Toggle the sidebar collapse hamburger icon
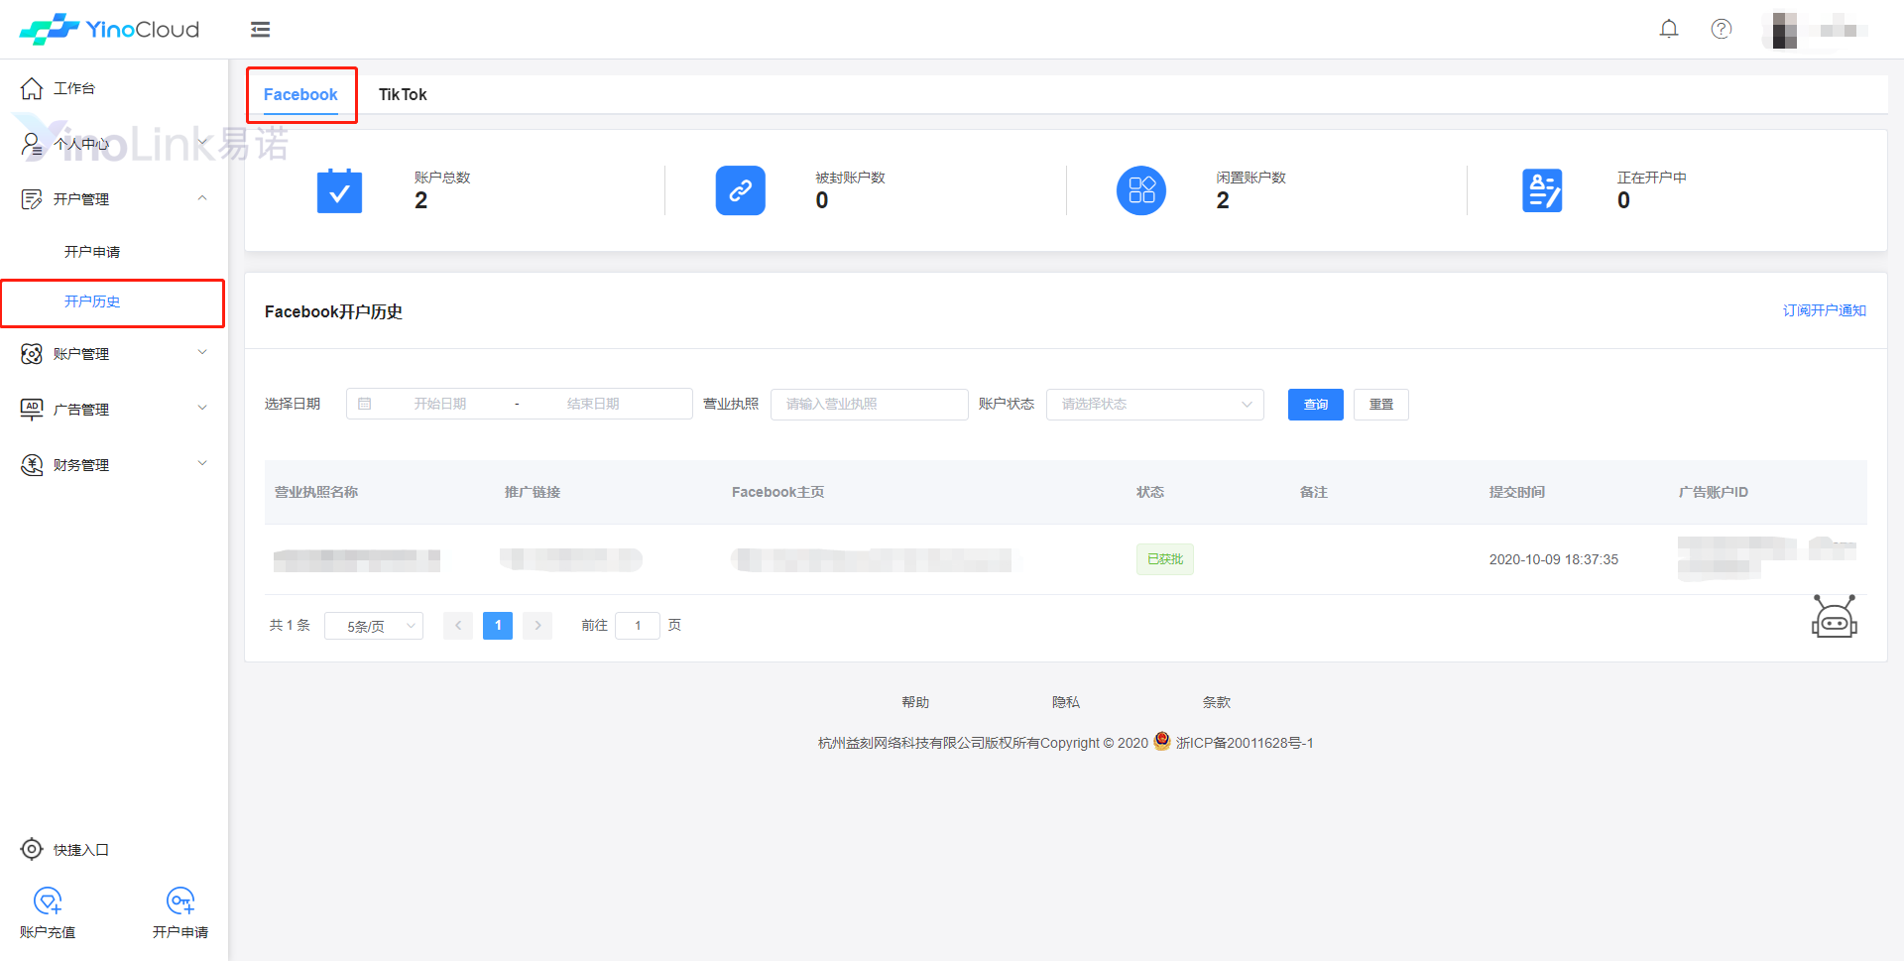 (x=261, y=30)
